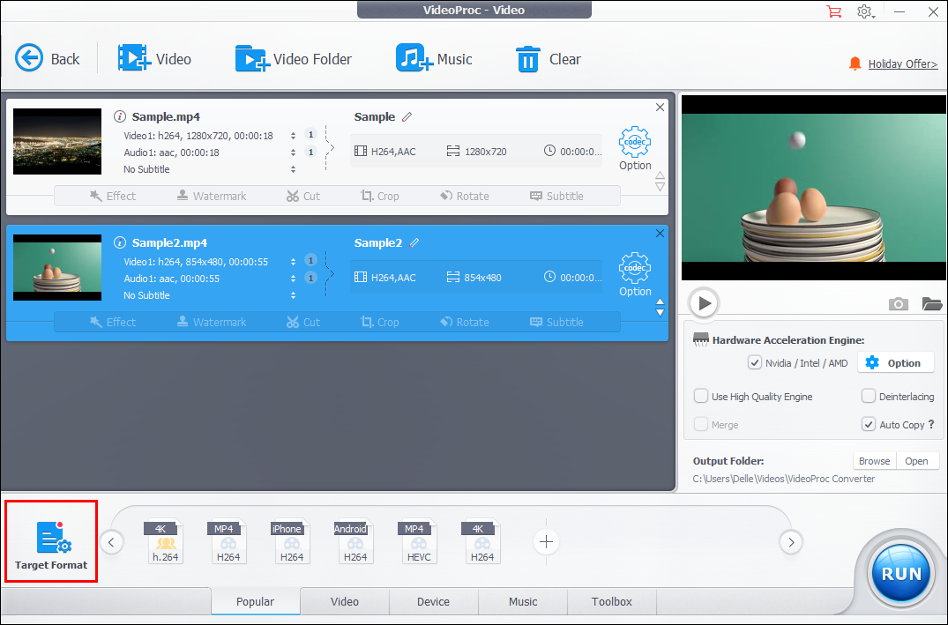Show previous format presets with left arrow
The image size is (948, 625).
click(x=111, y=541)
